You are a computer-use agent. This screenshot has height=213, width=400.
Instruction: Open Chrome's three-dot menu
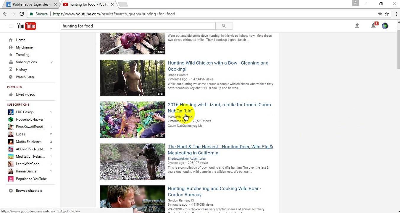pyautogui.click(x=396, y=14)
